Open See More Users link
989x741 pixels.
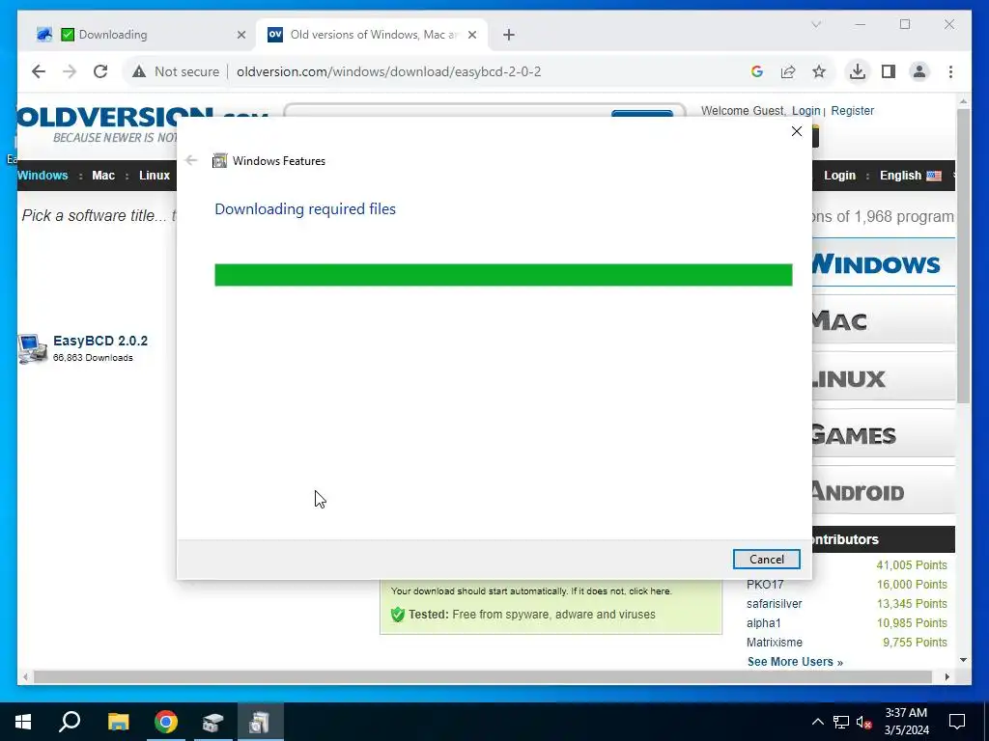coord(795,662)
